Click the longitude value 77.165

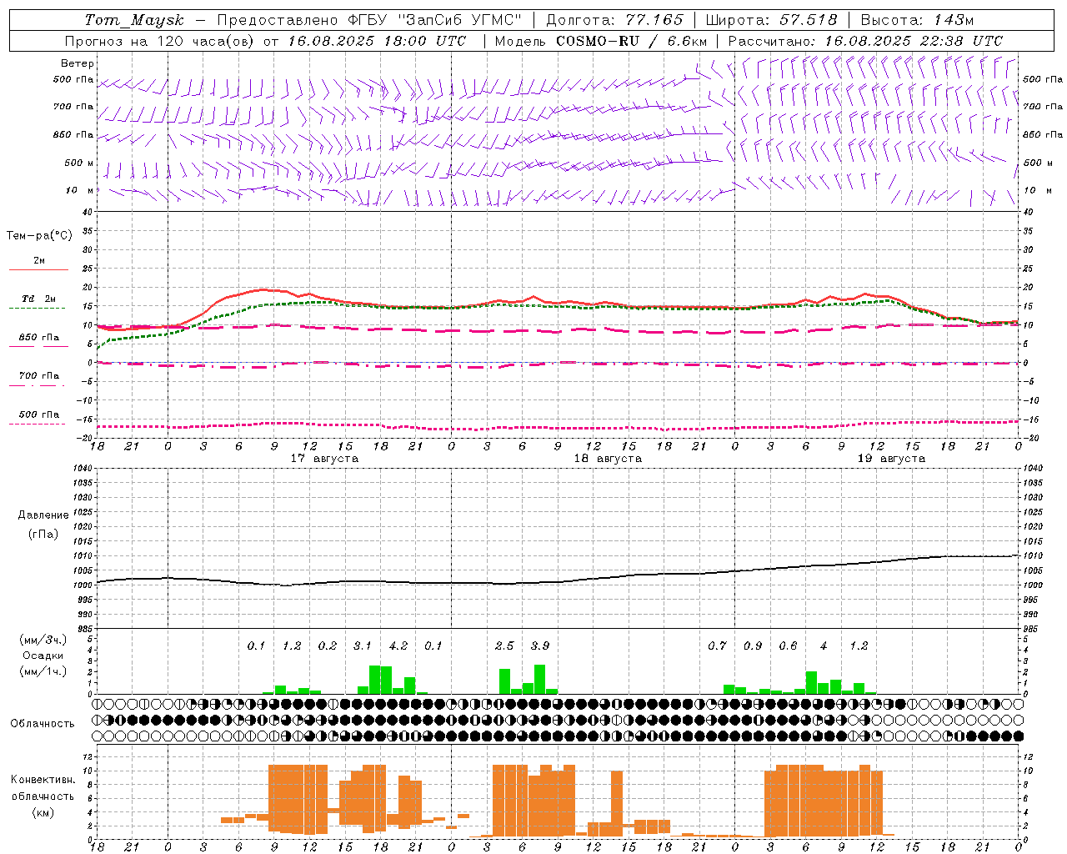(x=654, y=20)
